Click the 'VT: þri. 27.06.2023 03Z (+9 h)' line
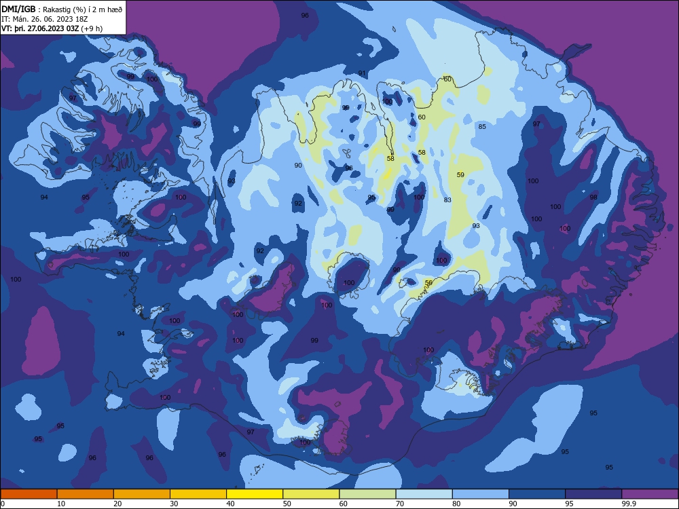Viewport: 679px width, 509px height. (x=52, y=29)
